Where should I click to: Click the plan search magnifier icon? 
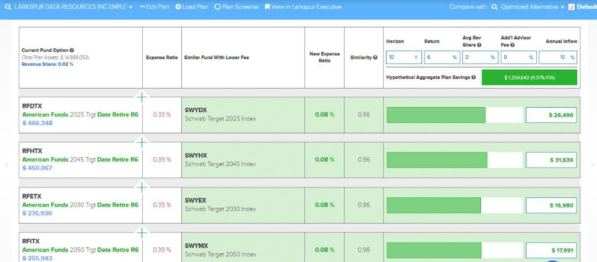click(8, 7)
